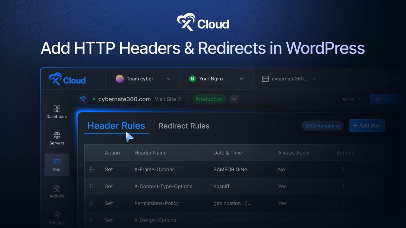Open the Action dropdown
The image size is (406, 228).
click(352, 99)
